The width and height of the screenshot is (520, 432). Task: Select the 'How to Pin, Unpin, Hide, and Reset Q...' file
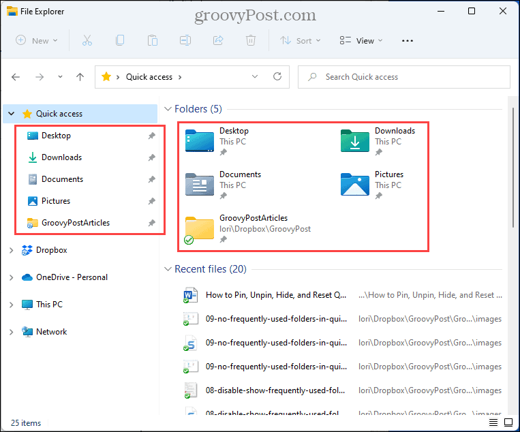point(276,295)
